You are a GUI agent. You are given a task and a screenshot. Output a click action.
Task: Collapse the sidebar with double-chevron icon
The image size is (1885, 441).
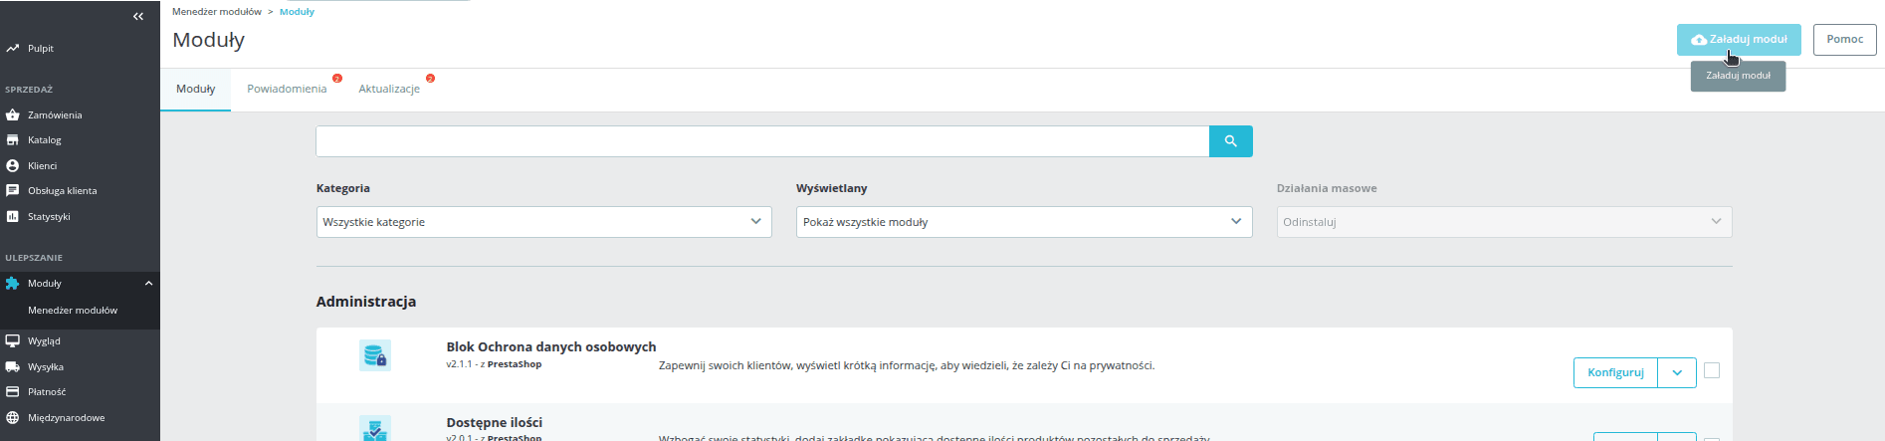[x=138, y=16]
